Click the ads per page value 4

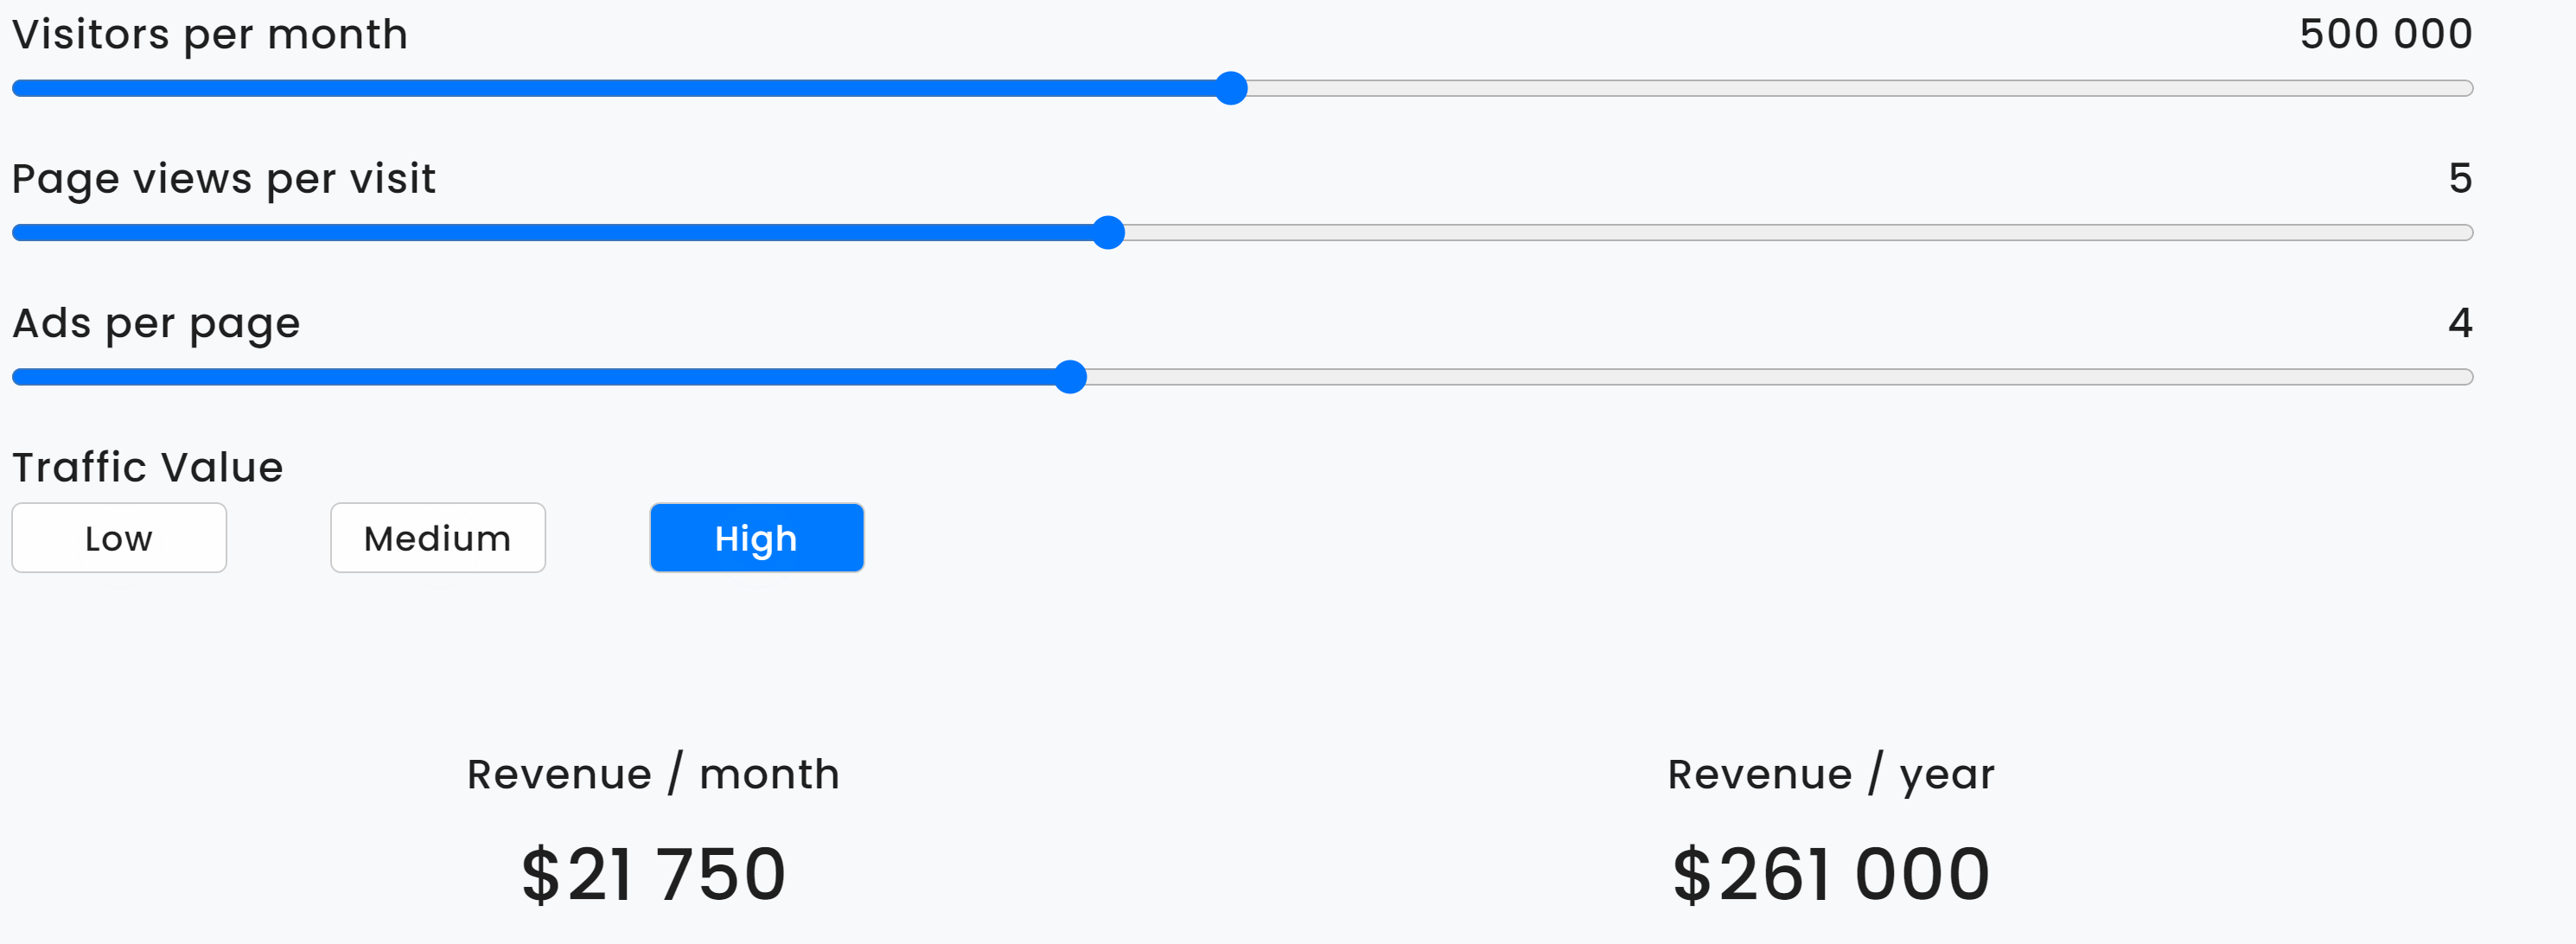pos(2460,323)
